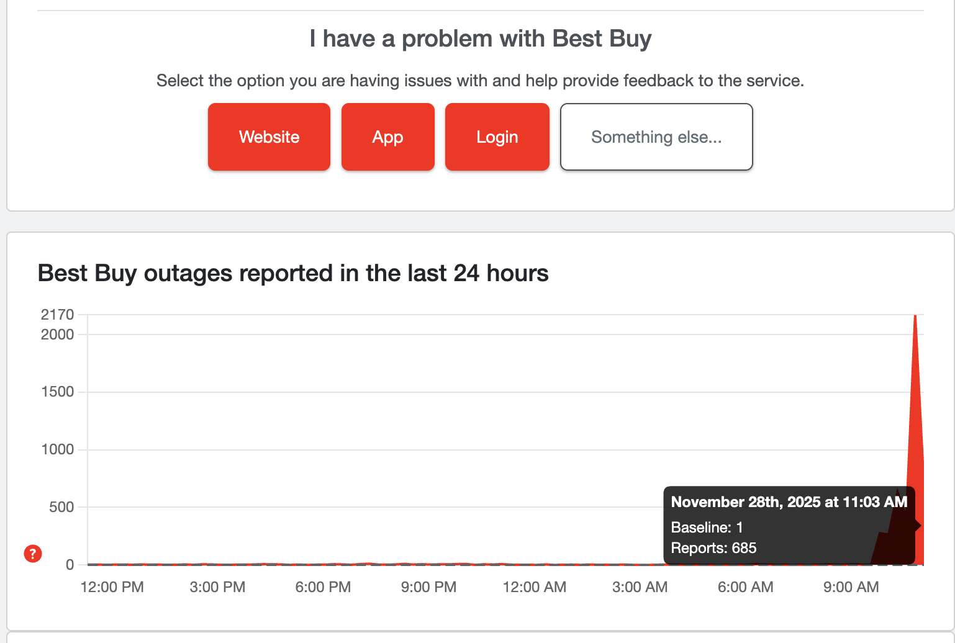Choose the "Something else..." option
The image size is (955, 643).
point(656,137)
